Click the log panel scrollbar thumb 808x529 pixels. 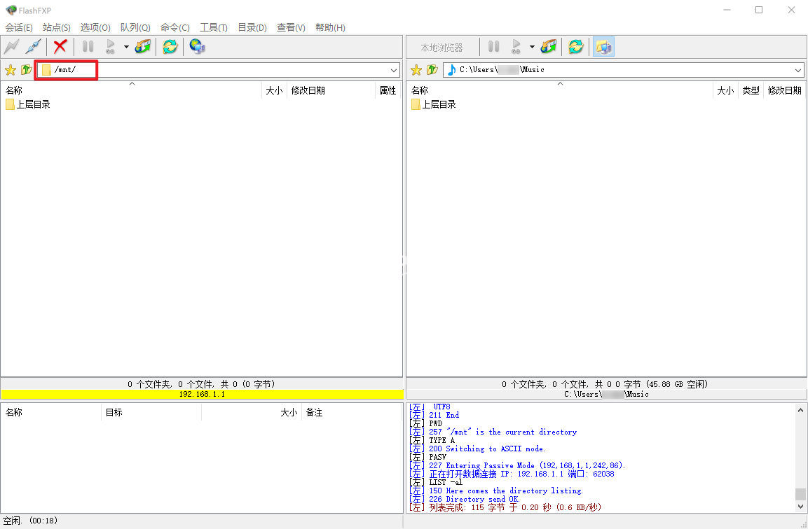coord(800,494)
